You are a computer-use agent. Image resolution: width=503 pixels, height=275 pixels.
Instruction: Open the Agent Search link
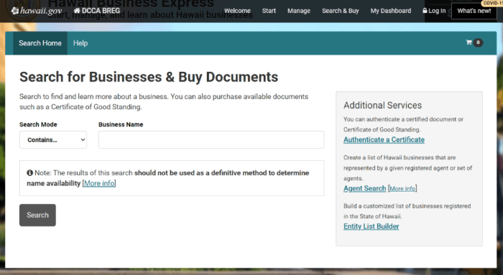pos(365,188)
